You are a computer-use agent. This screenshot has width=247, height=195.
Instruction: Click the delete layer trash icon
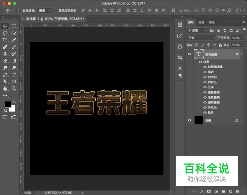point(237,191)
